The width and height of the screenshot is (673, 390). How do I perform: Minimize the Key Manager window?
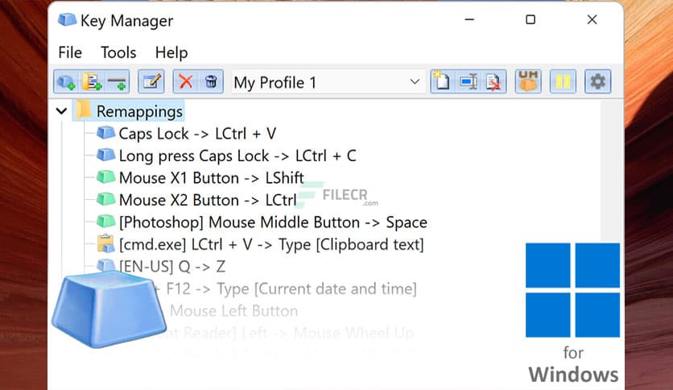(469, 20)
